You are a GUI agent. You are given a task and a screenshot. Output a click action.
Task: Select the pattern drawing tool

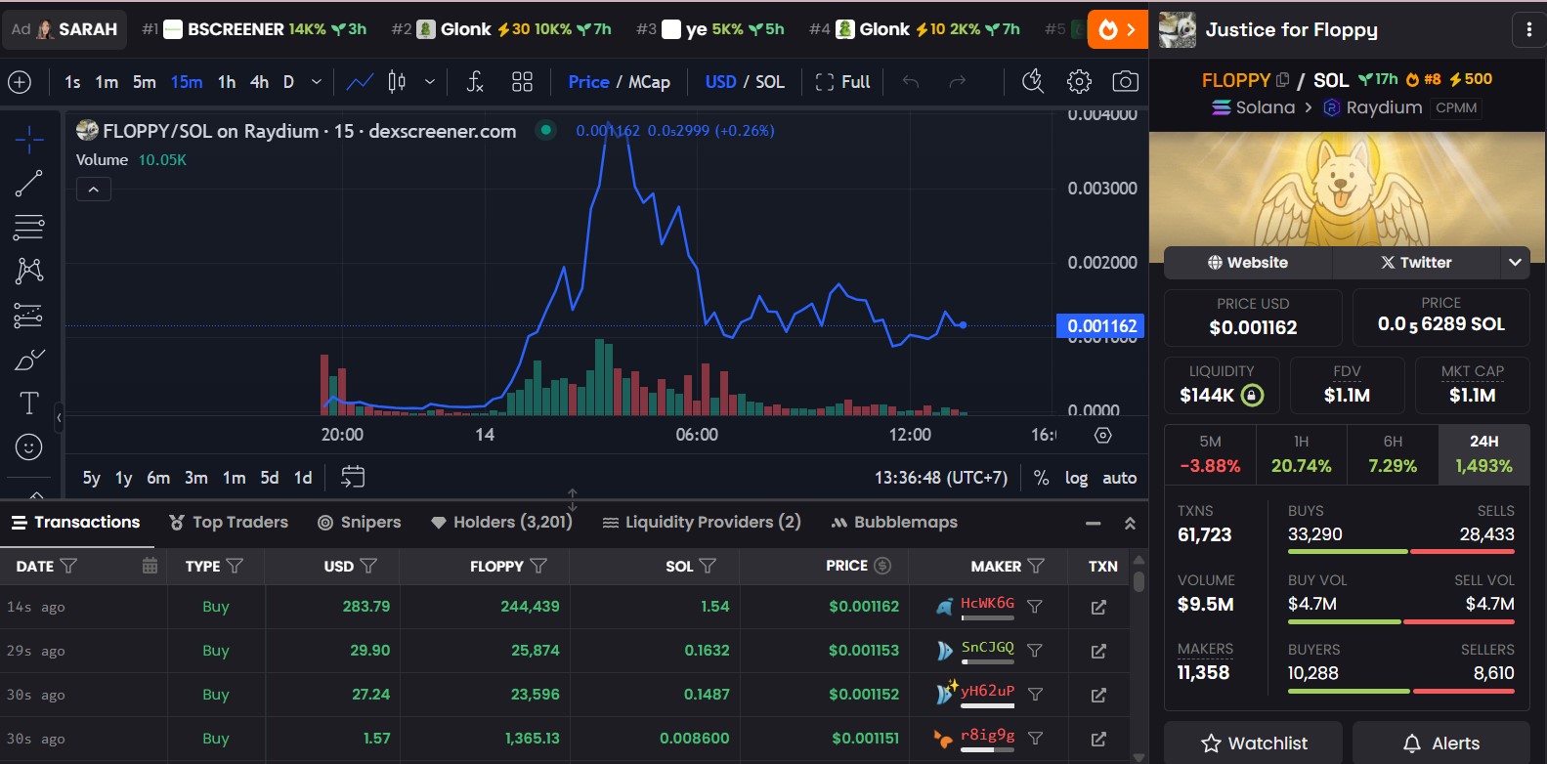[29, 271]
